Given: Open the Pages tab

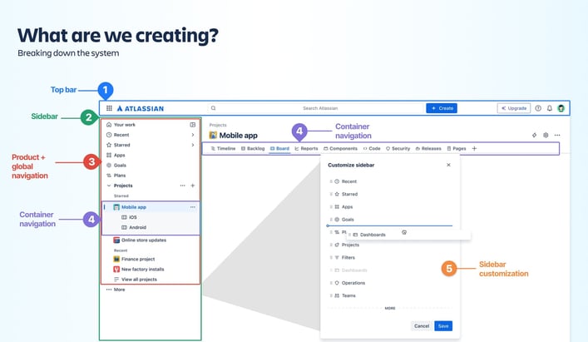Looking at the screenshot, I should 457,148.
